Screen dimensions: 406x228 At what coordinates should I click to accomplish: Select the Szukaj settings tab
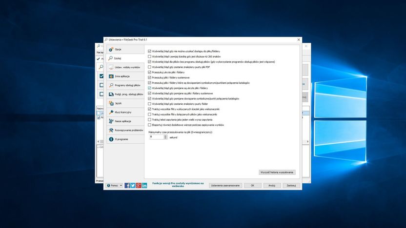pyautogui.click(x=125, y=58)
